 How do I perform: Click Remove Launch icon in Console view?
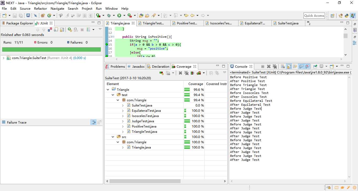point(269,66)
